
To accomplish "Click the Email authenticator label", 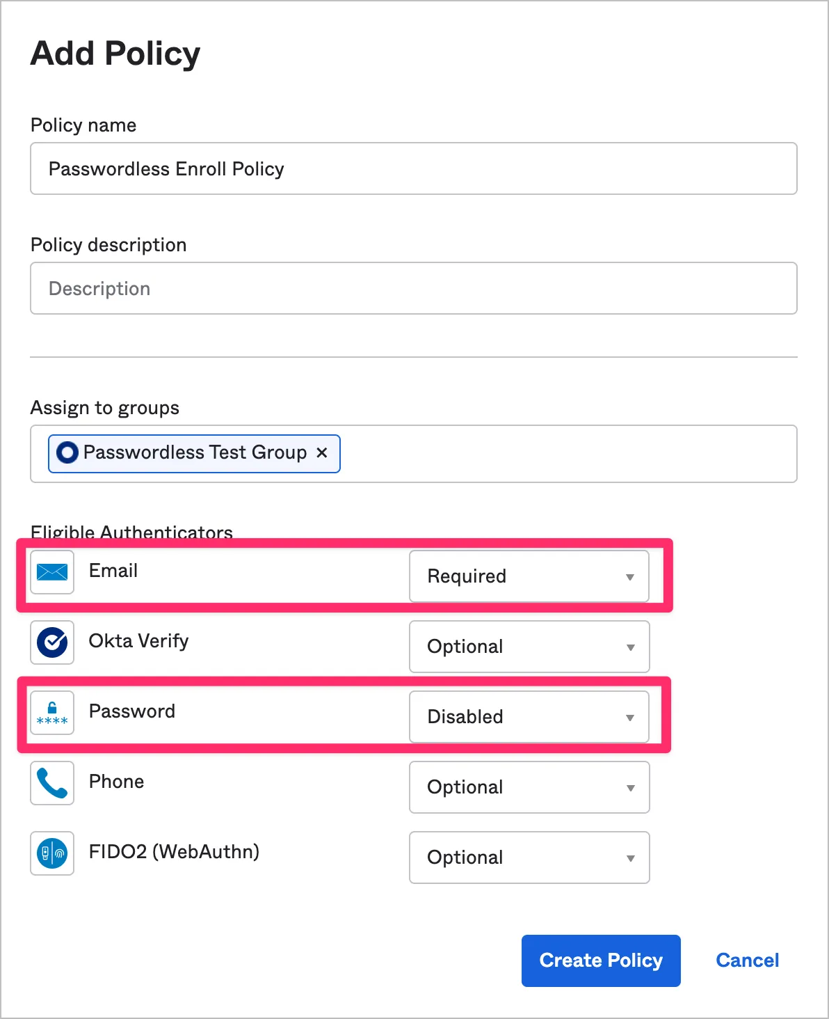I will (x=113, y=571).
